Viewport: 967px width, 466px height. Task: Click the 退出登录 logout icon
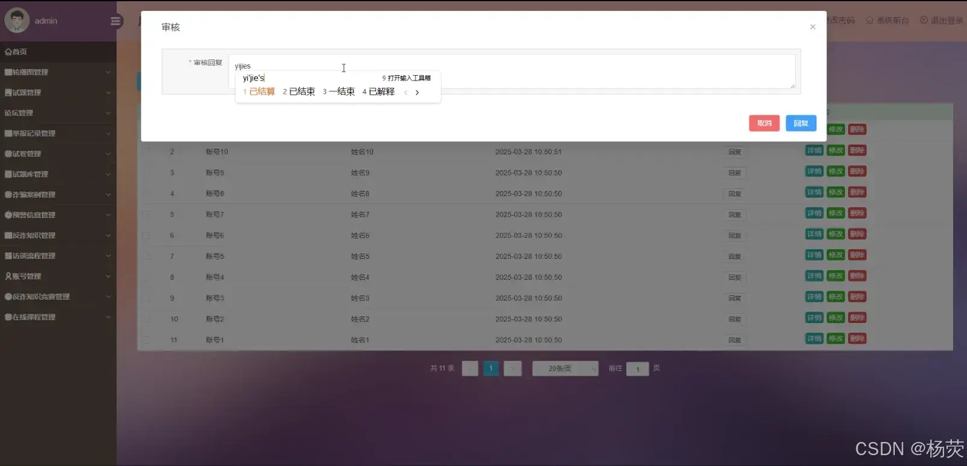[x=924, y=20]
